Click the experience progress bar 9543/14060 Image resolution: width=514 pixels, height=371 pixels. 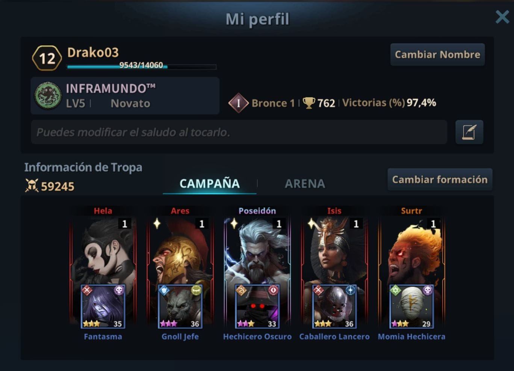click(x=141, y=66)
